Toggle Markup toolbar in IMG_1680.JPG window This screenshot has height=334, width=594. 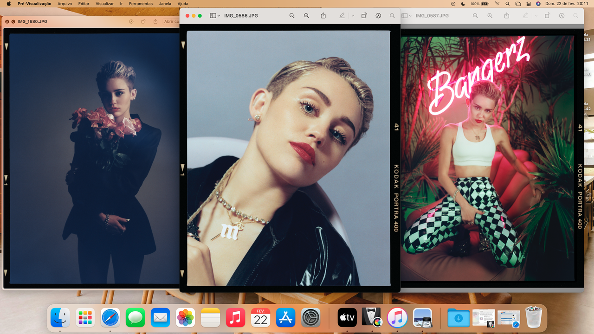point(131,21)
